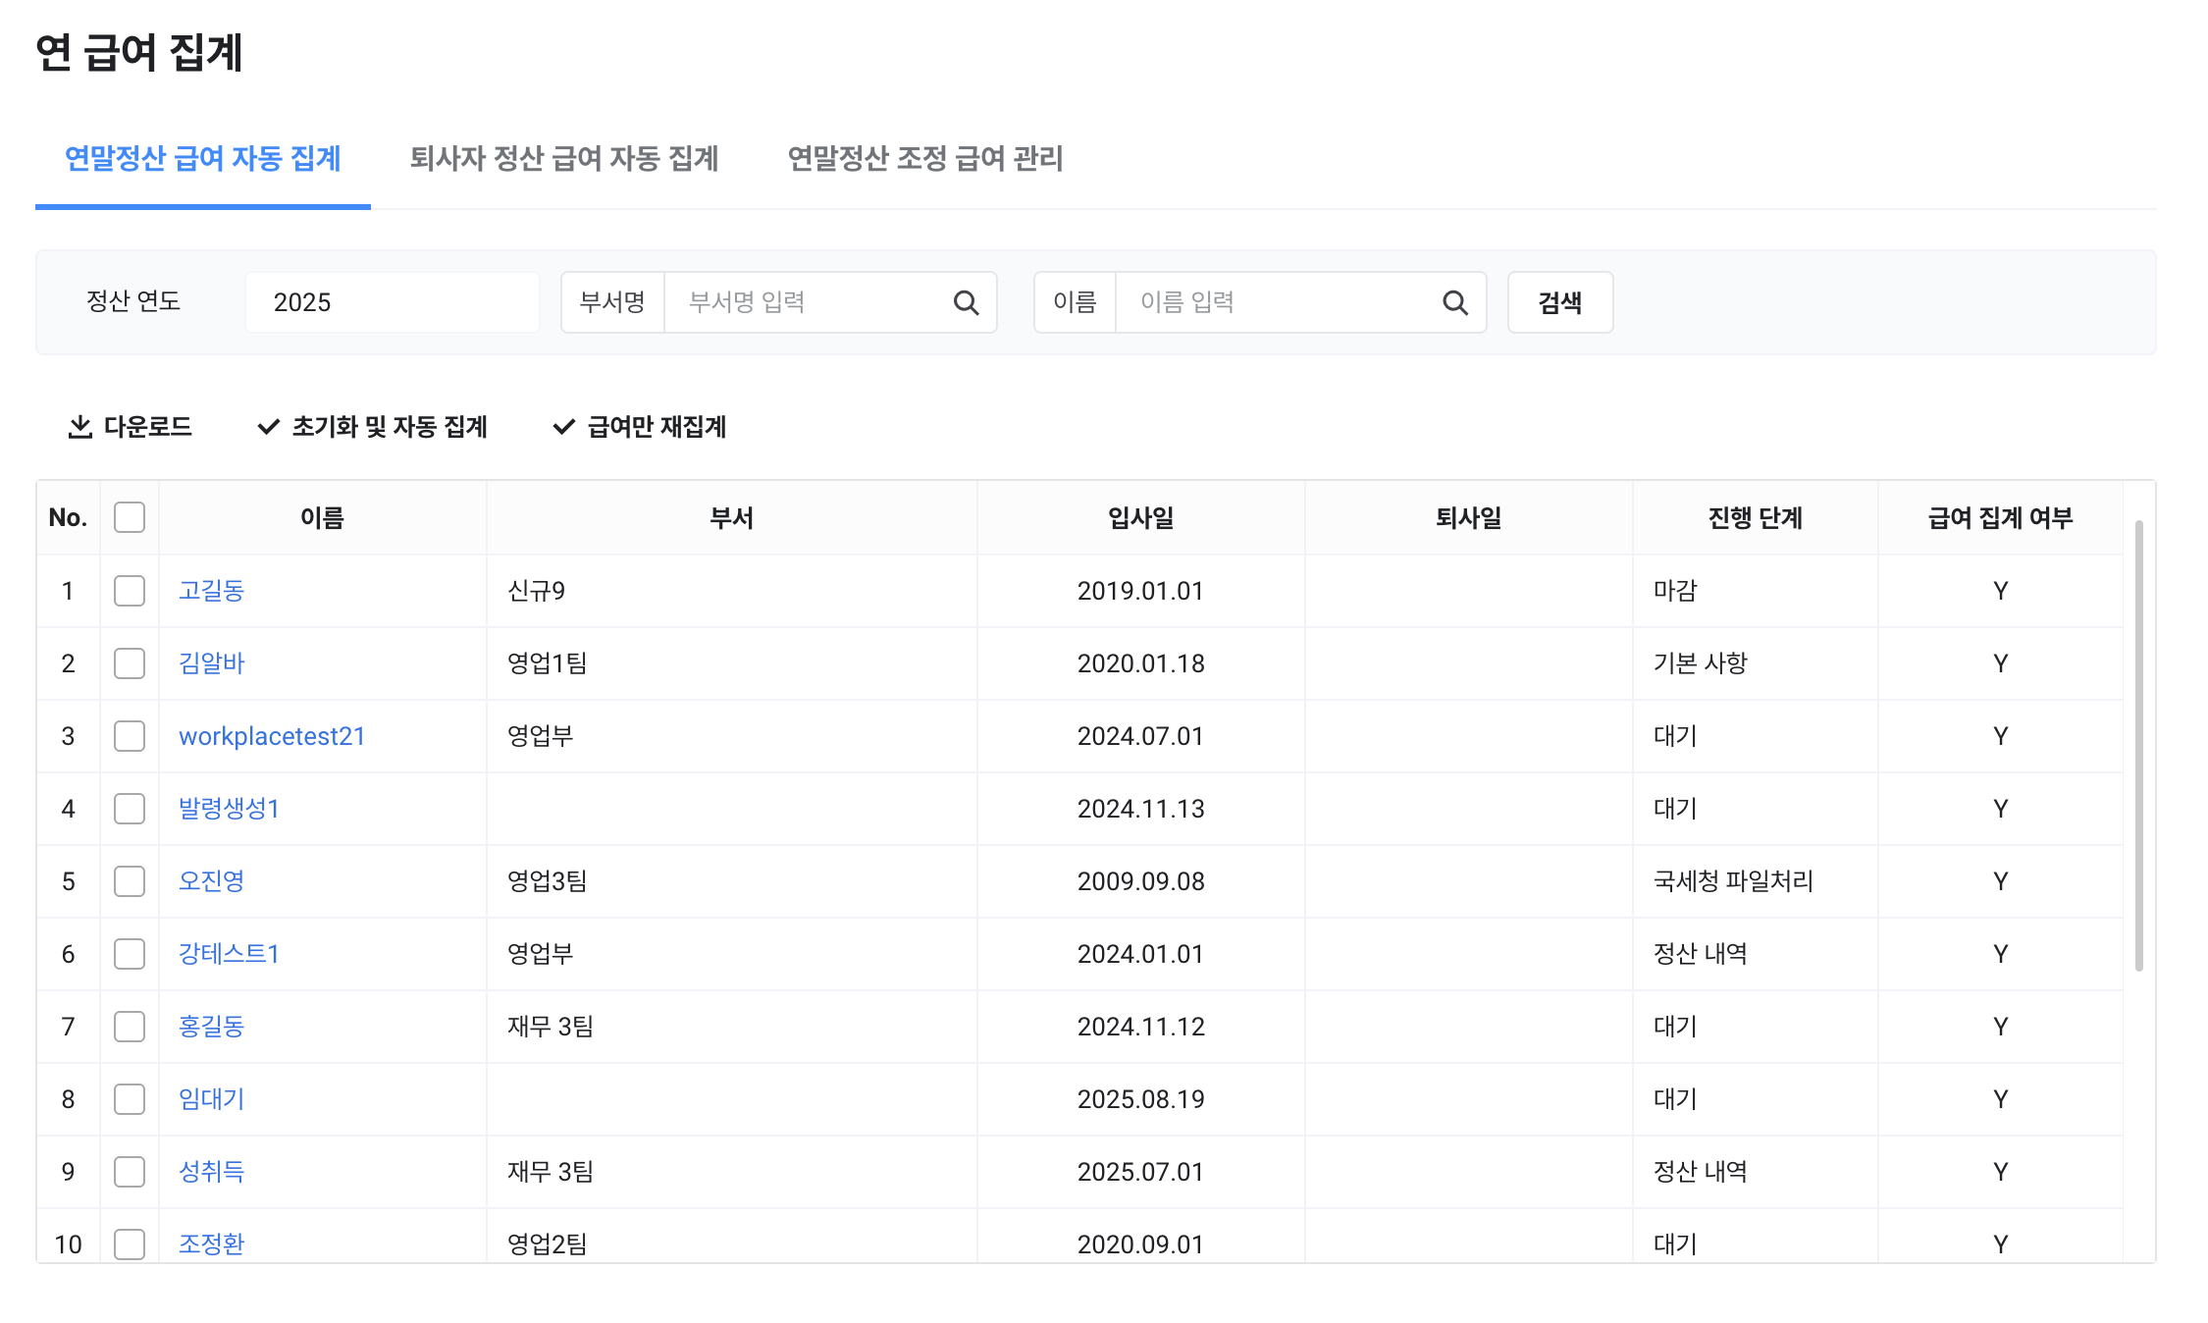The width and height of the screenshot is (2208, 1323).
Task: Click the table's vertical scrollbar
Action: coord(2138,746)
